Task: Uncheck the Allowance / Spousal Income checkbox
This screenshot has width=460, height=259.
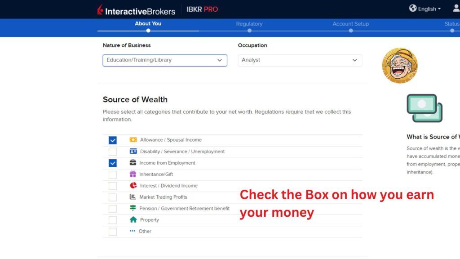Action: [113, 140]
